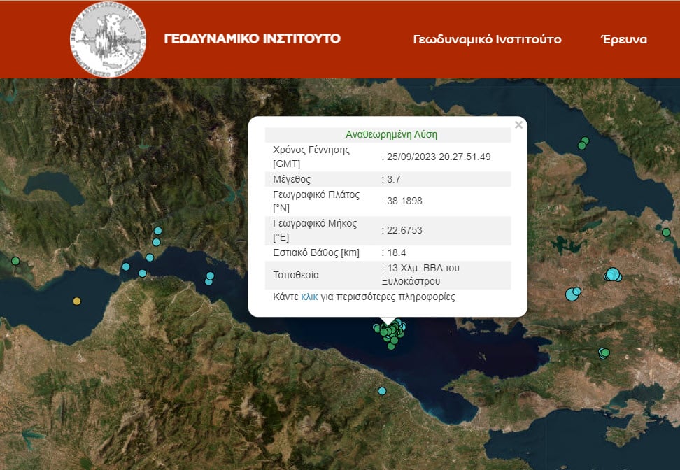This screenshot has height=470, width=680.
Task: Select the green marker at far left coast
Action: tap(15, 261)
